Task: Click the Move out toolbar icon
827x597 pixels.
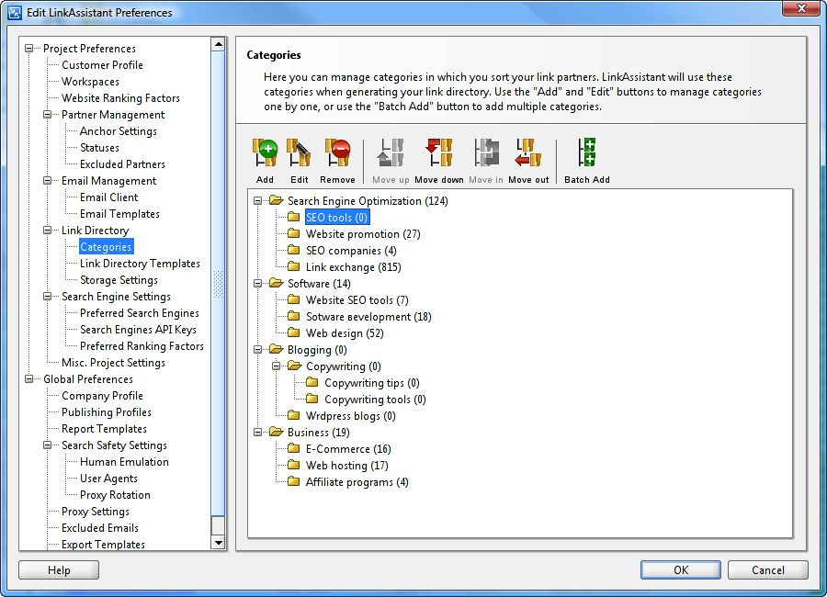Action: pyautogui.click(x=528, y=153)
